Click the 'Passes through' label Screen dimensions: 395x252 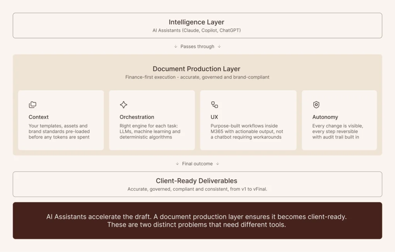pyautogui.click(x=197, y=46)
